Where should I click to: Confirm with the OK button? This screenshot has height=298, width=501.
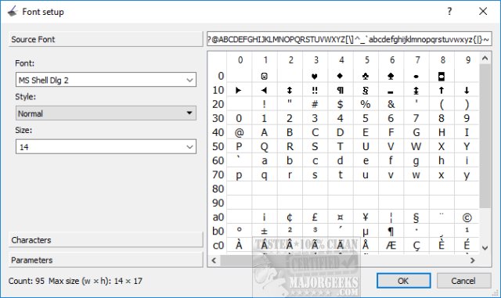pos(403,281)
